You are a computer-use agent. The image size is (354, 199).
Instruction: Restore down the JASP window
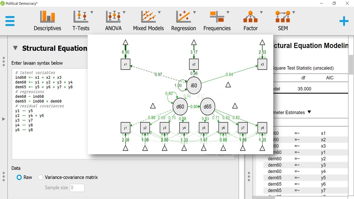pyautogui.click(x=334, y=3)
